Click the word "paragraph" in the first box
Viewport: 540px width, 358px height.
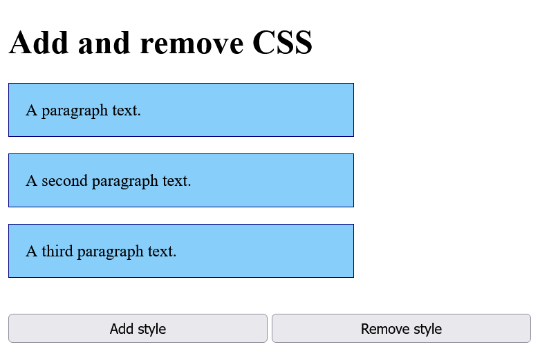[75, 110]
